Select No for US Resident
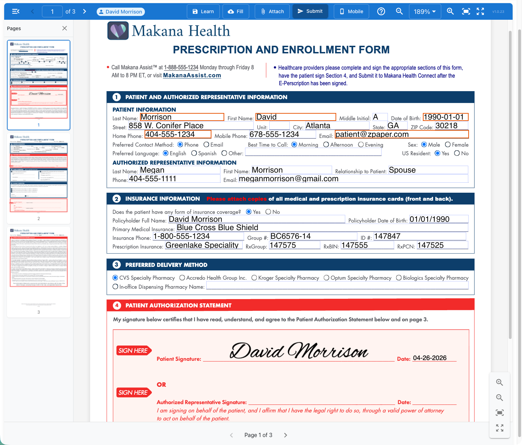The height and width of the screenshot is (445, 522). 457,153
